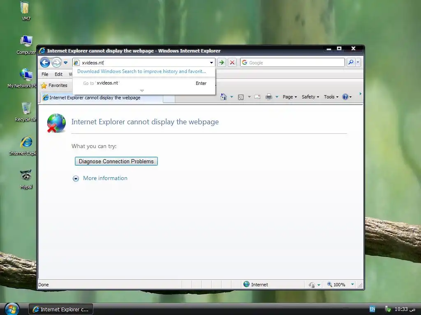
Task: Focus the address bar with xvideos.nt
Action: [144, 63]
